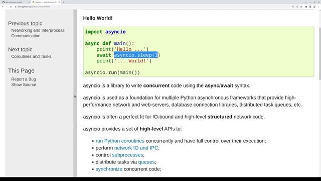Click import asyncio code line
The width and height of the screenshot is (321, 181).
105,32
